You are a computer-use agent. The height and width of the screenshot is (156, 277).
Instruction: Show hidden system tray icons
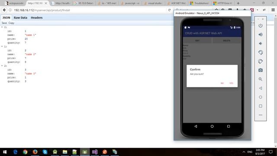(244, 152)
